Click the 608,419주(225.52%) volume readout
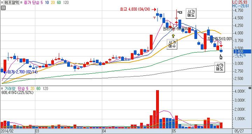Viewport: 252px width, 134px height. tap(17, 93)
